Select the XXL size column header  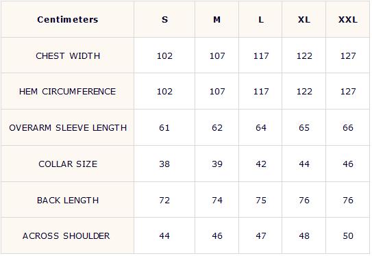(x=348, y=19)
